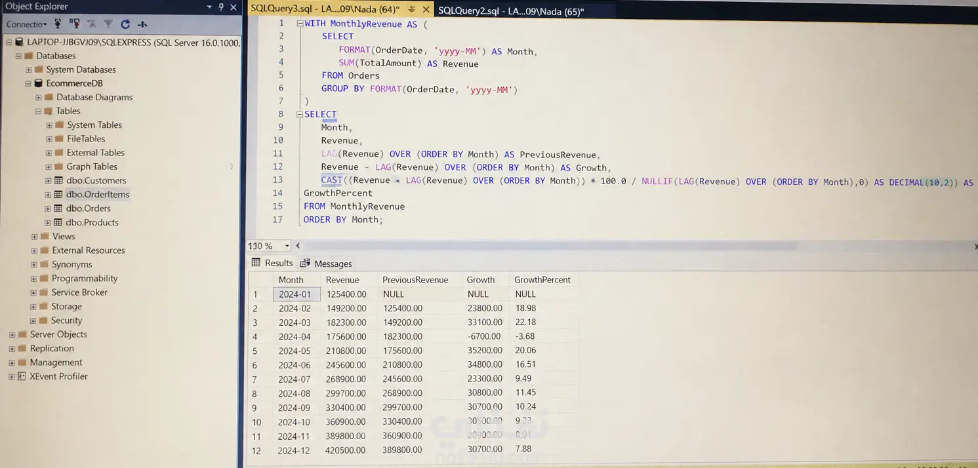
Task: Click the Views folder icon
Action: (x=45, y=237)
